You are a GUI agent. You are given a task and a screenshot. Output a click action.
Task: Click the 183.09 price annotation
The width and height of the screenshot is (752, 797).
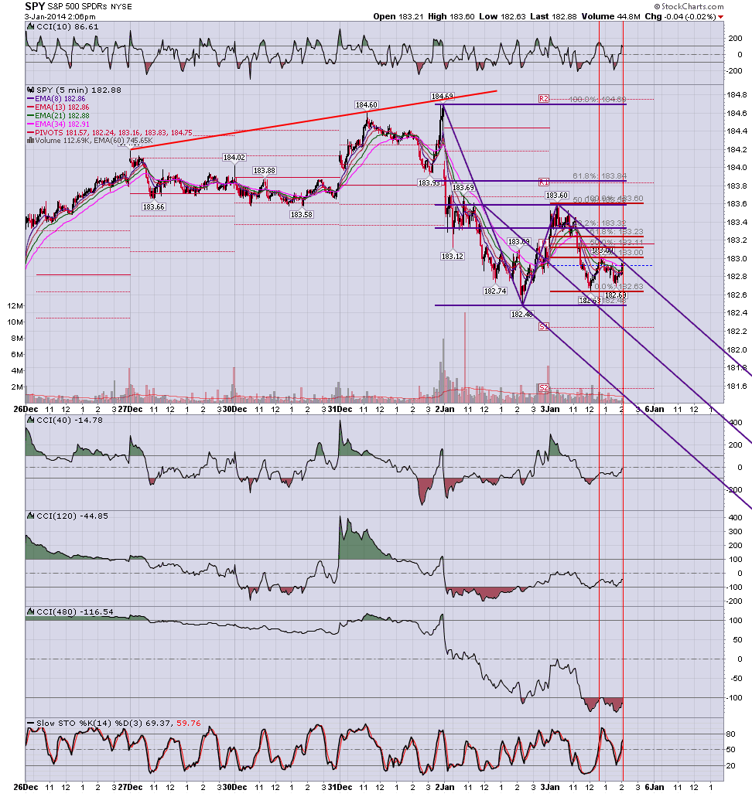coord(518,242)
